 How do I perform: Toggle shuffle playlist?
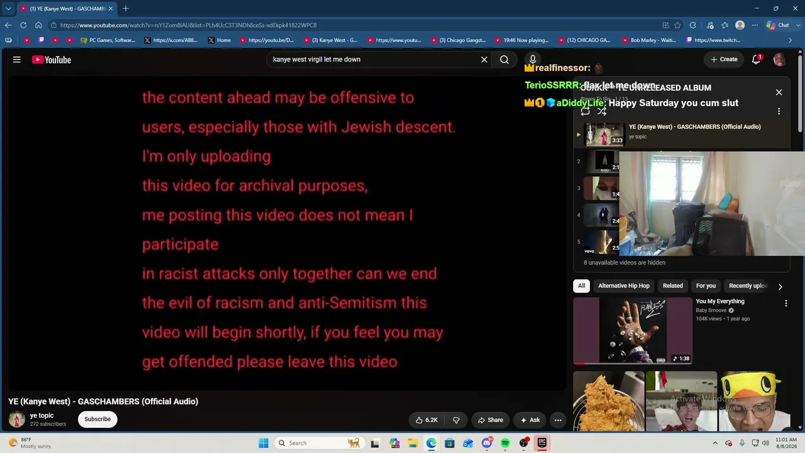tap(602, 111)
